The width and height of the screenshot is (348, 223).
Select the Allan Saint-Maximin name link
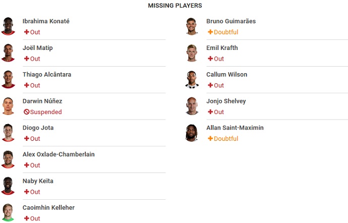tap(235, 128)
